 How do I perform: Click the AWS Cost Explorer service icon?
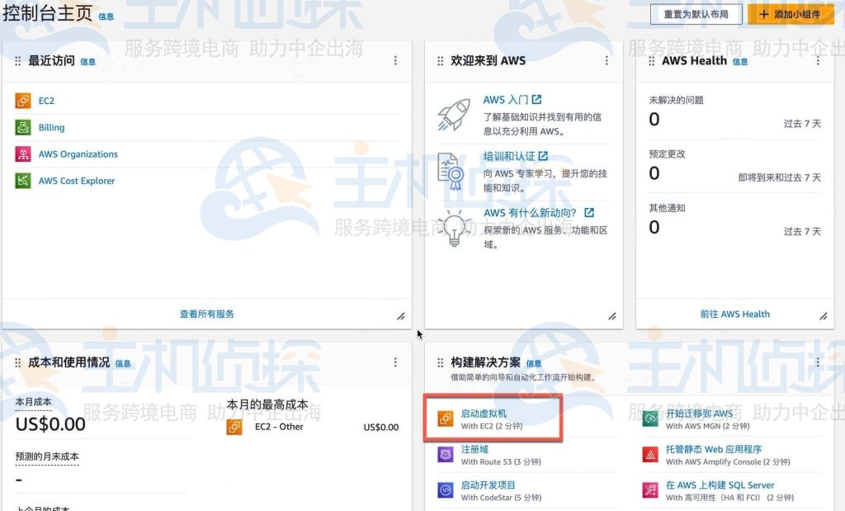point(22,180)
